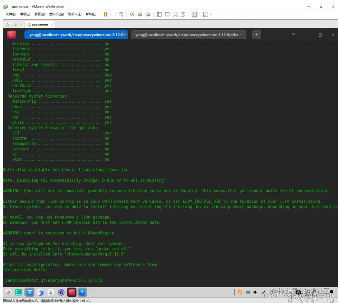This screenshot has height=303, width=338.
Task: Toggle the thumbnail bar view
Action: 167,14
